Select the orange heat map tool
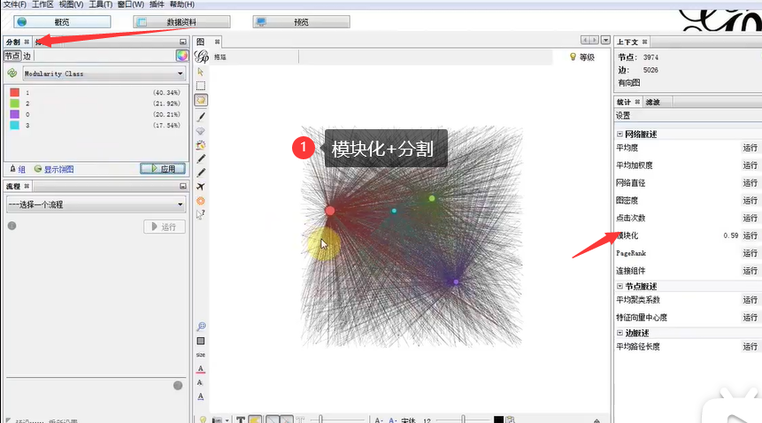The width and height of the screenshot is (762, 423). [x=201, y=201]
